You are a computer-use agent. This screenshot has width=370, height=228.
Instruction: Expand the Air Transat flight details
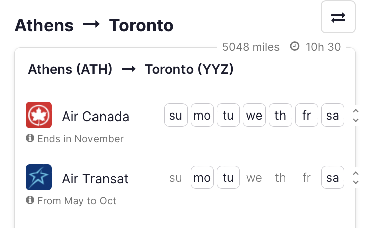coord(356,178)
